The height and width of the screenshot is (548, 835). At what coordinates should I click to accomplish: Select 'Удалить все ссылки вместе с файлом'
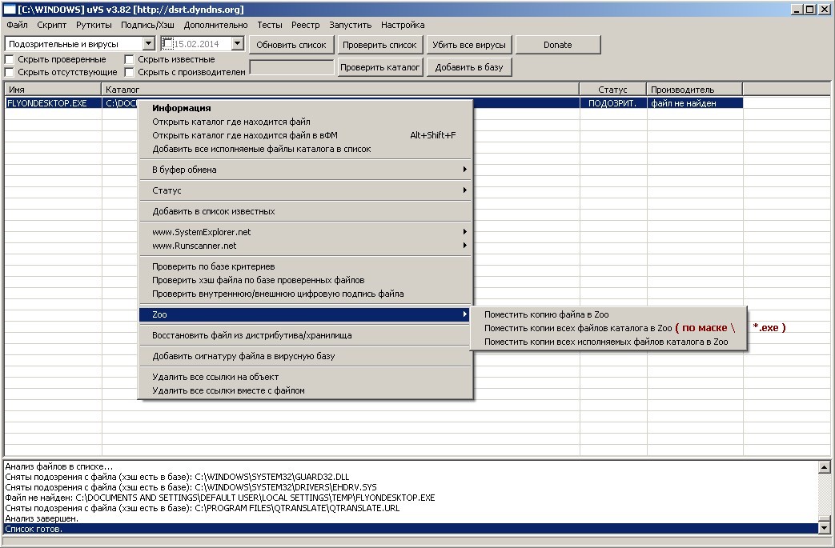point(228,390)
